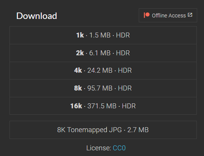Download the 2k 6.1 MB HDR file
The height and width of the screenshot is (156, 204).
click(103, 53)
